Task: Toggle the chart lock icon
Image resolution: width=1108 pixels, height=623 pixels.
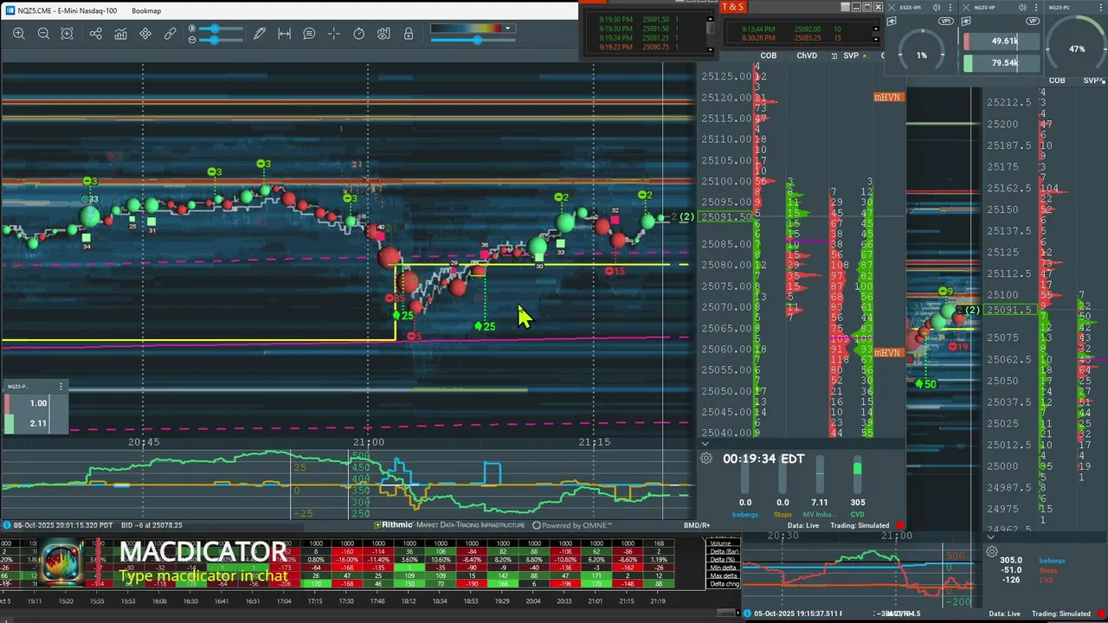Action: coord(409,34)
